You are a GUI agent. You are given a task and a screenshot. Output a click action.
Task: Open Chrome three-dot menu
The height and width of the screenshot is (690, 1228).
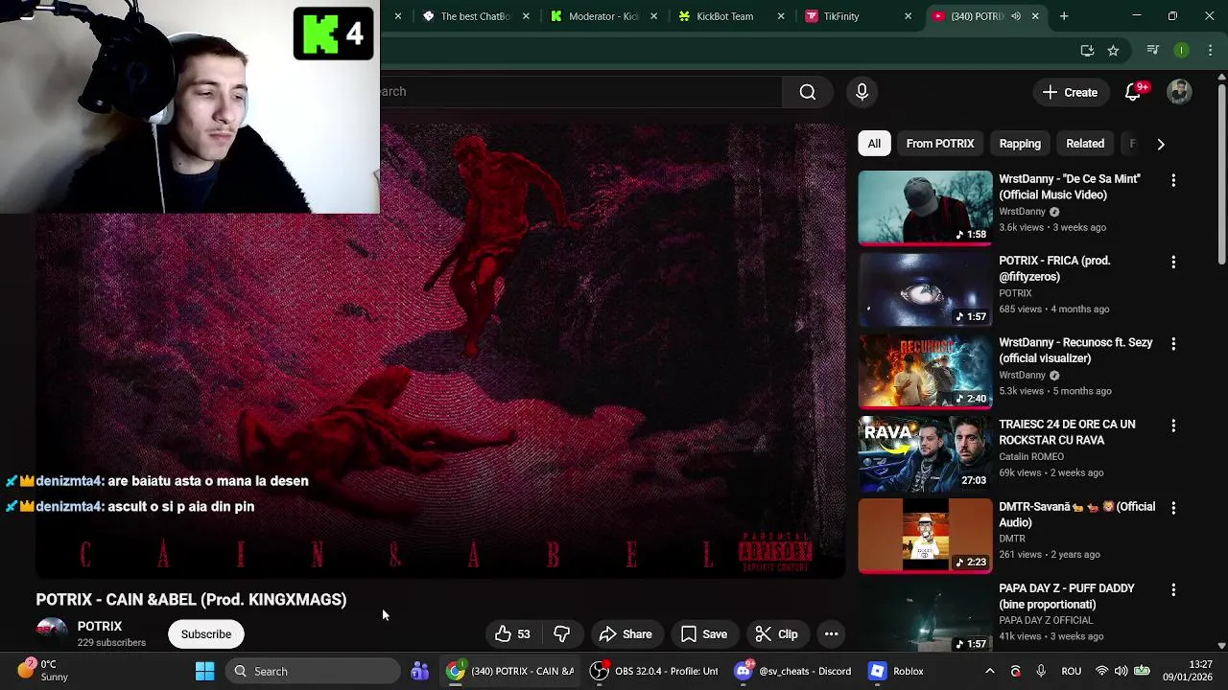coord(1210,51)
